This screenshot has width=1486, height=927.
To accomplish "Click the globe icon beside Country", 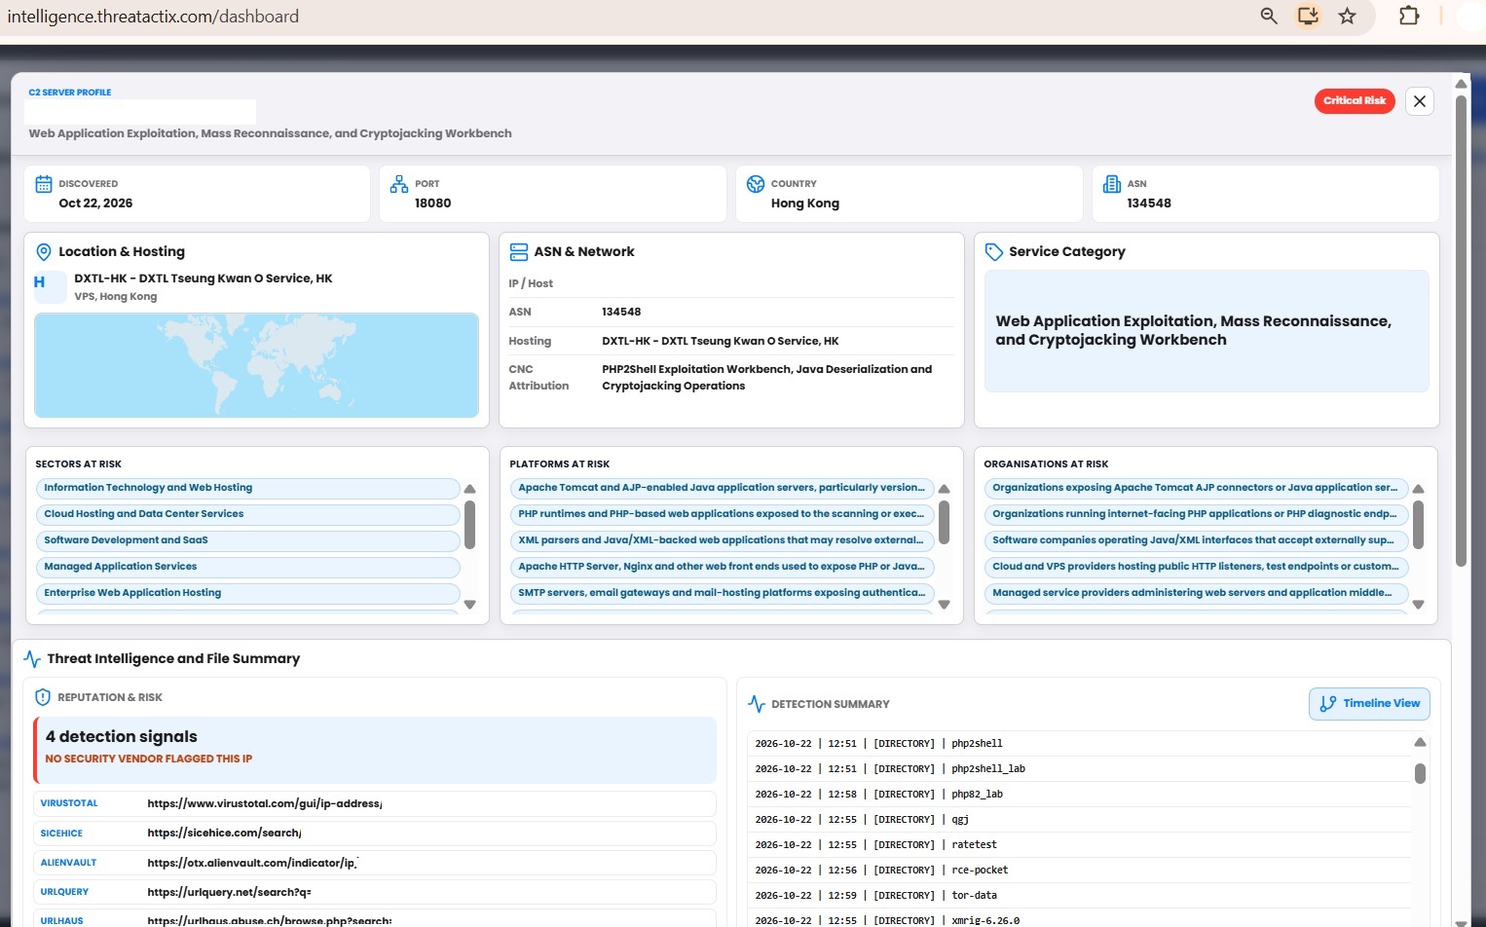I will click(756, 184).
